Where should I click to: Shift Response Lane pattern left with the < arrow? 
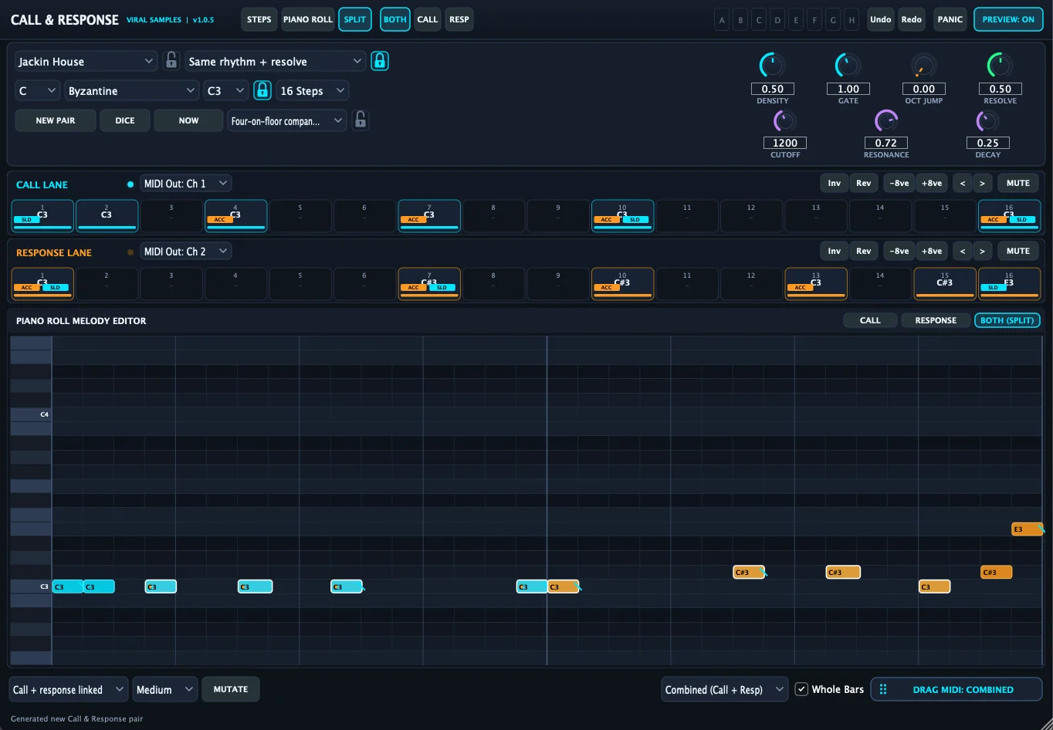pyautogui.click(x=962, y=252)
